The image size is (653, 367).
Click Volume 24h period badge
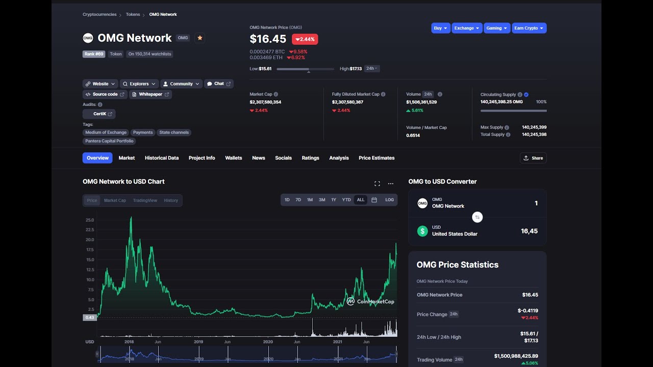click(x=428, y=94)
